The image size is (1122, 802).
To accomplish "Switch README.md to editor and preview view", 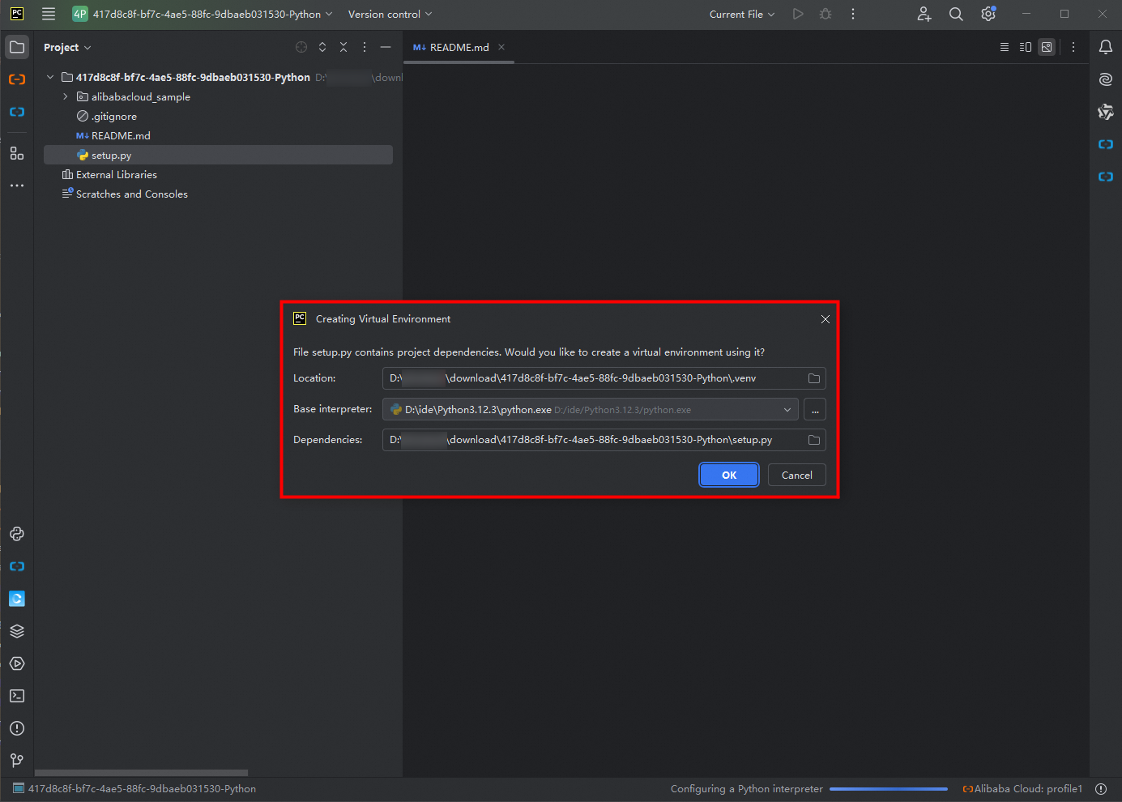I will coord(1026,47).
